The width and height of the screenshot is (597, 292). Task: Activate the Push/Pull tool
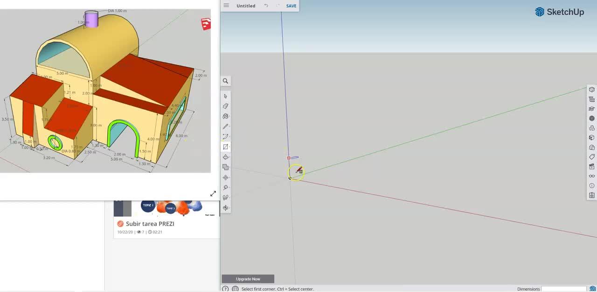[x=225, y=157]
